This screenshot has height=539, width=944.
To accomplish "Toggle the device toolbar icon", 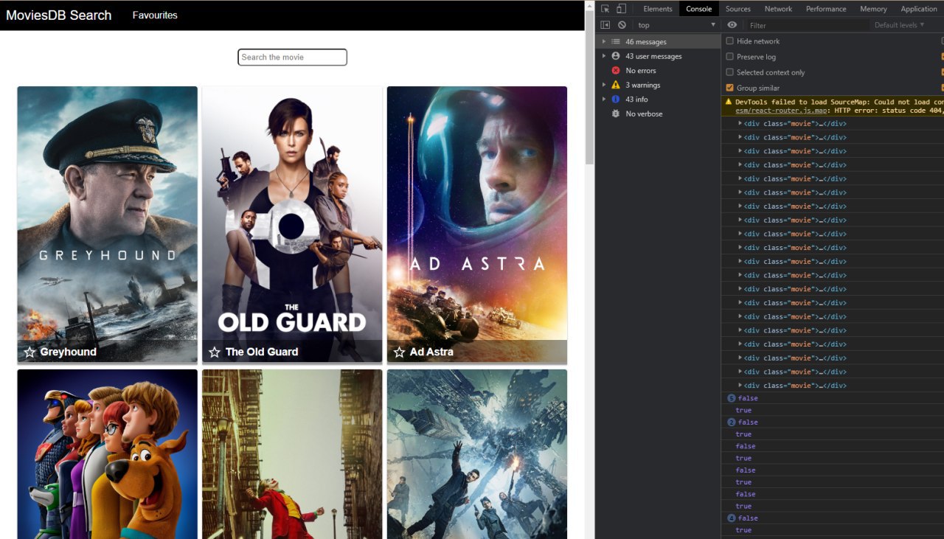I will (622, 9).
